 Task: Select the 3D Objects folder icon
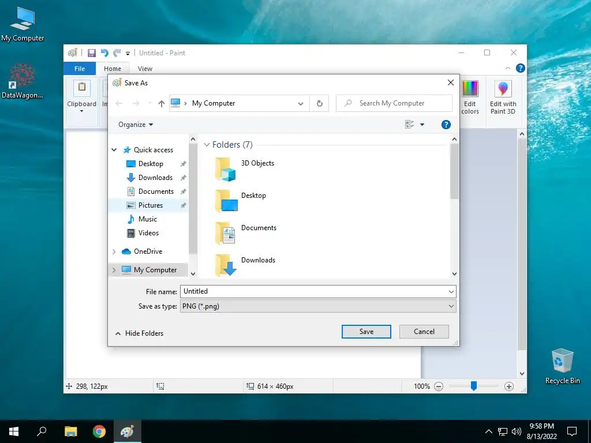pyautogui.click(x=226, y=169)
